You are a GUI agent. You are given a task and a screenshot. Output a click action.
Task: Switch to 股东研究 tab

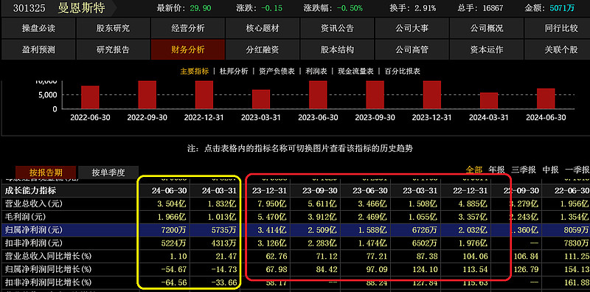click(113, 28)
